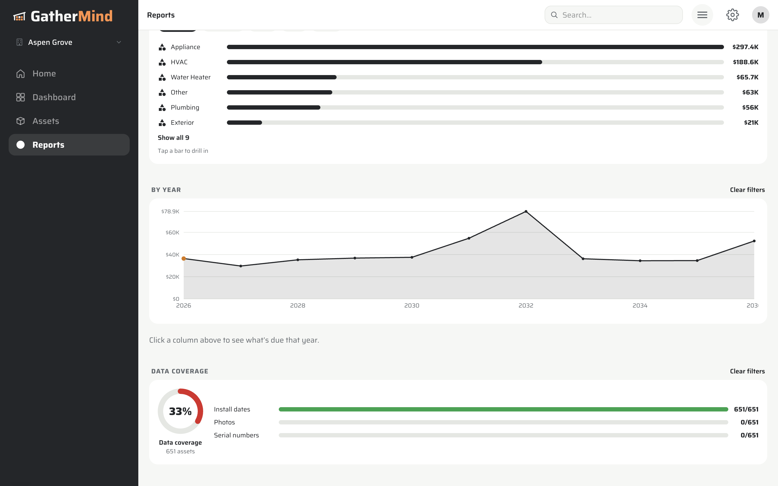The image size is (778, 486).
Task: Click the $65.7K Water Heater value
Action: (747, 77)
